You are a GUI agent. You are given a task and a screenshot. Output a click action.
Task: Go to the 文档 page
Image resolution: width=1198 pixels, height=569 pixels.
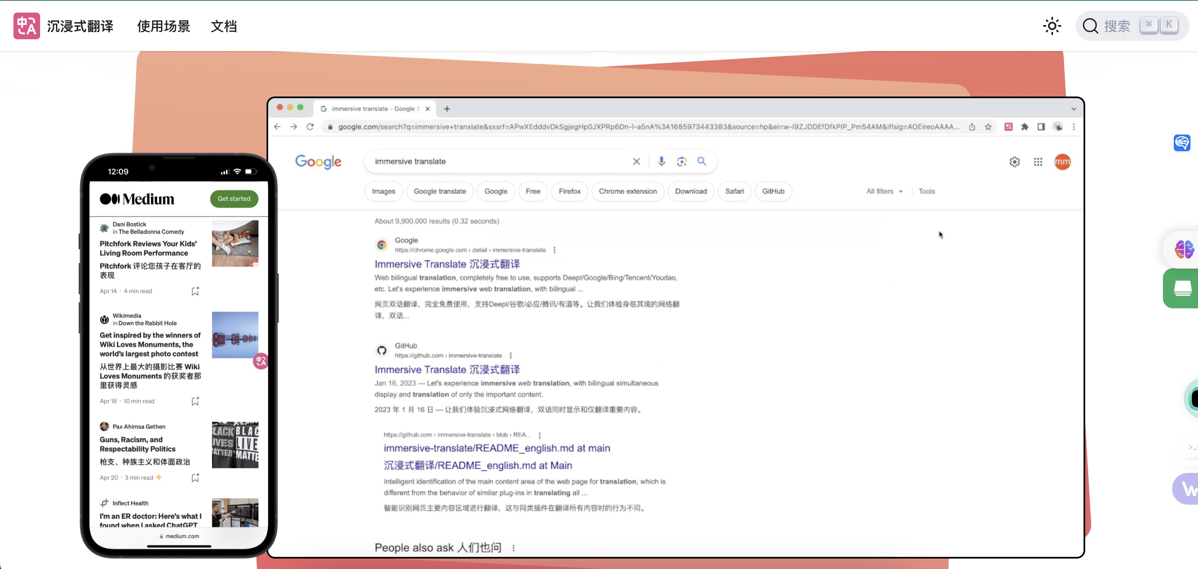click(224, 26)
